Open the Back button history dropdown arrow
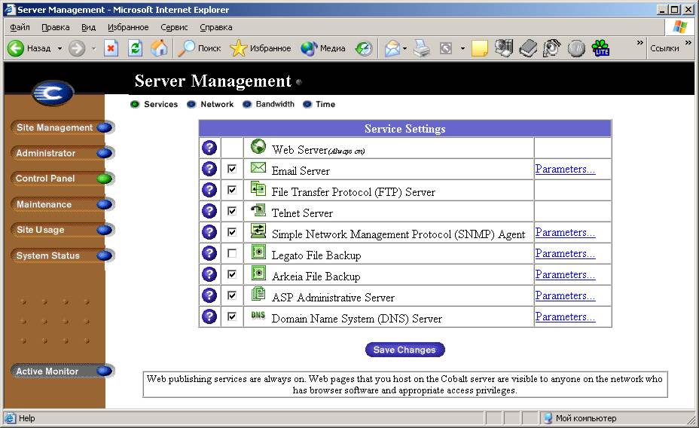Screen dimensions: 699x428 pyautogui.click(x=60, y=48)
